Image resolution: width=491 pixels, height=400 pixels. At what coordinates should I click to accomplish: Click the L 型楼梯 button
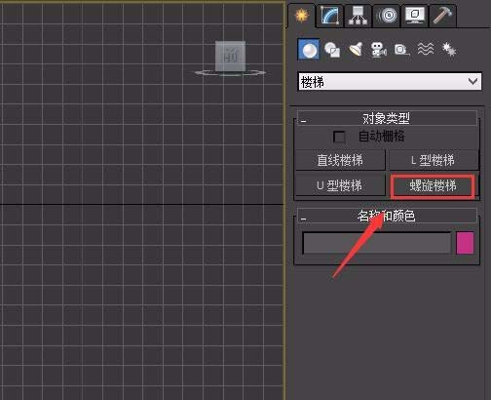coord(434,160)
